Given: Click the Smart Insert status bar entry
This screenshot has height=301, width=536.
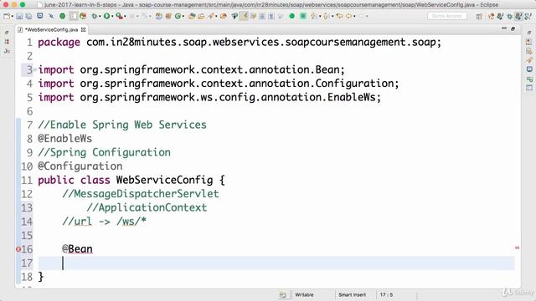Looking at the screenshot, I should pyautogui.click(x=352, y=295).
